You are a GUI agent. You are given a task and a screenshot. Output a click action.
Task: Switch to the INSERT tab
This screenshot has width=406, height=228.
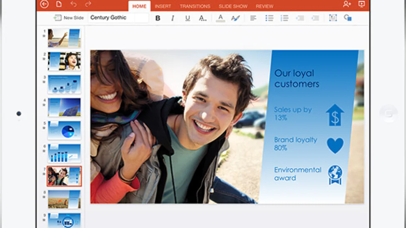163,6
